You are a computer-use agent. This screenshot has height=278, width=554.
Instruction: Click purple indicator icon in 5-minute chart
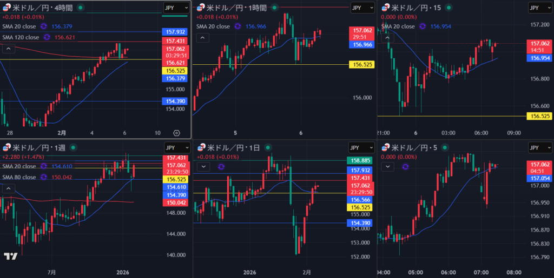(406, 167)
